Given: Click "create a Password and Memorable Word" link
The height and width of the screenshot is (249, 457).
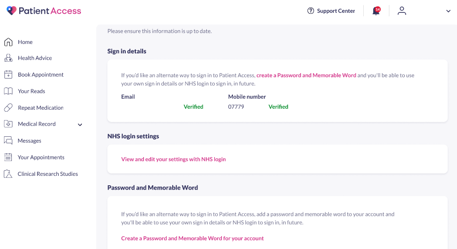Looking at the screenshot, I should pyautogui.click(x=306, y=76).
